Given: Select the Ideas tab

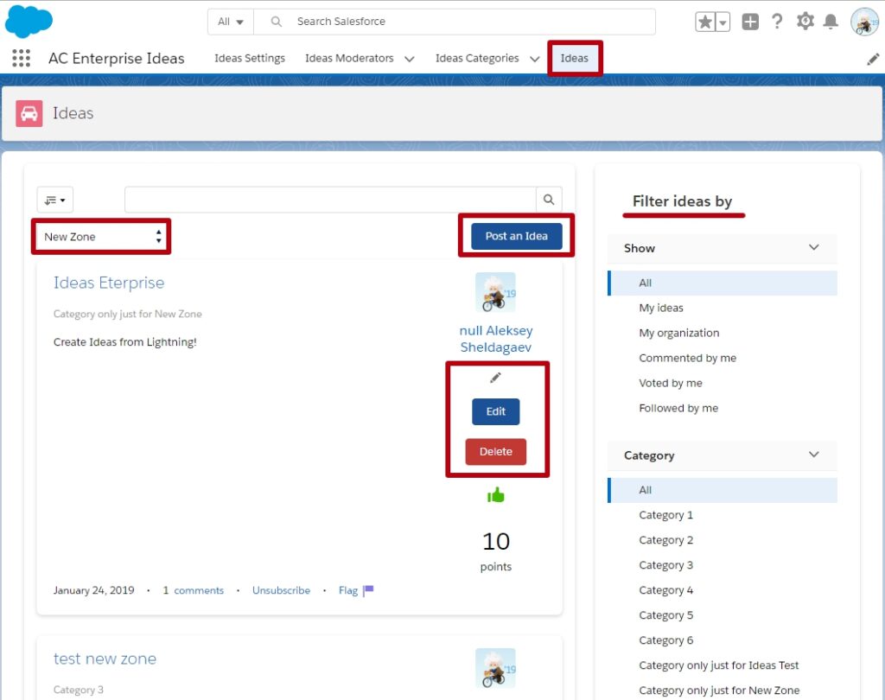Looking at the screenshot, I should (574, 58).
